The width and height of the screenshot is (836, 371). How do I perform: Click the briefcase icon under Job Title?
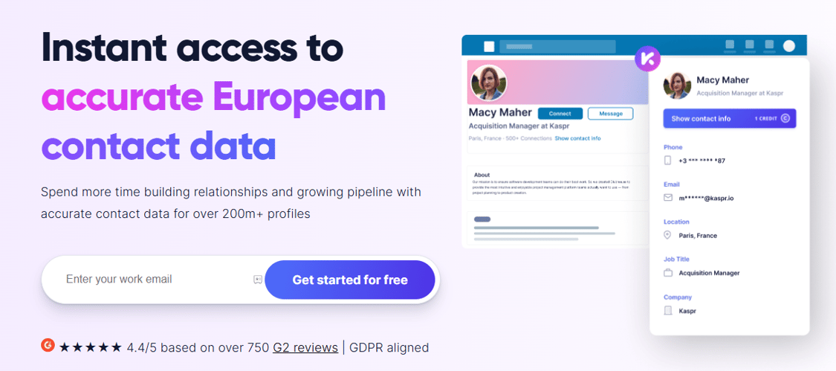pyautogui.click(x=668, y=273)
